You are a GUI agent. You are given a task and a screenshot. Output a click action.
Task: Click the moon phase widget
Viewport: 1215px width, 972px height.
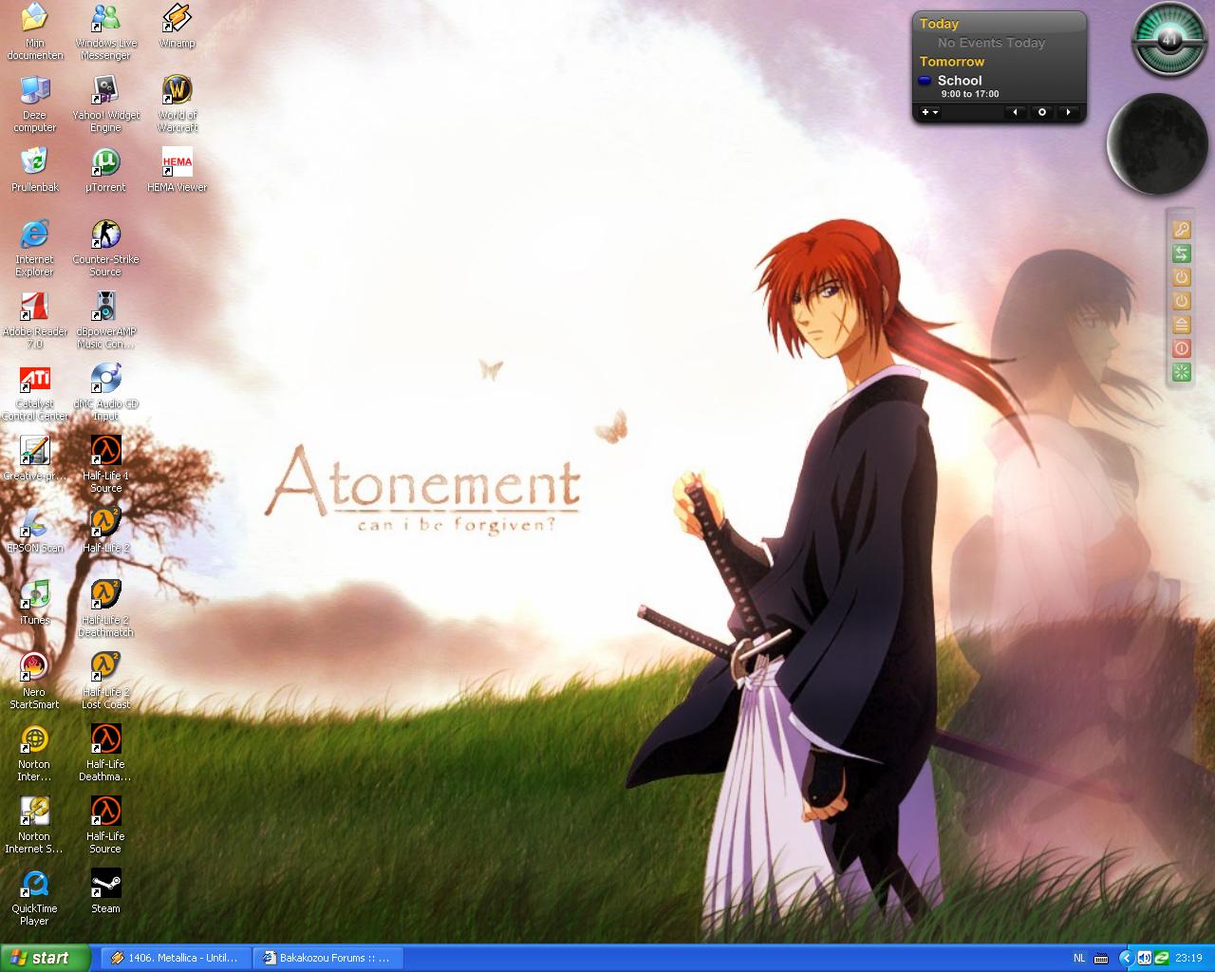1157,143
